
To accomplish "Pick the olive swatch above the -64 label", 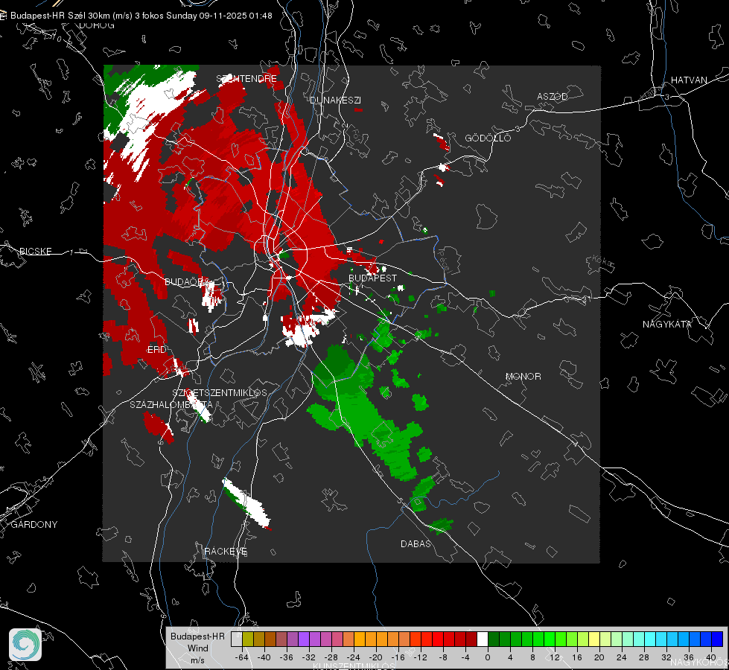I will (248, 639).
